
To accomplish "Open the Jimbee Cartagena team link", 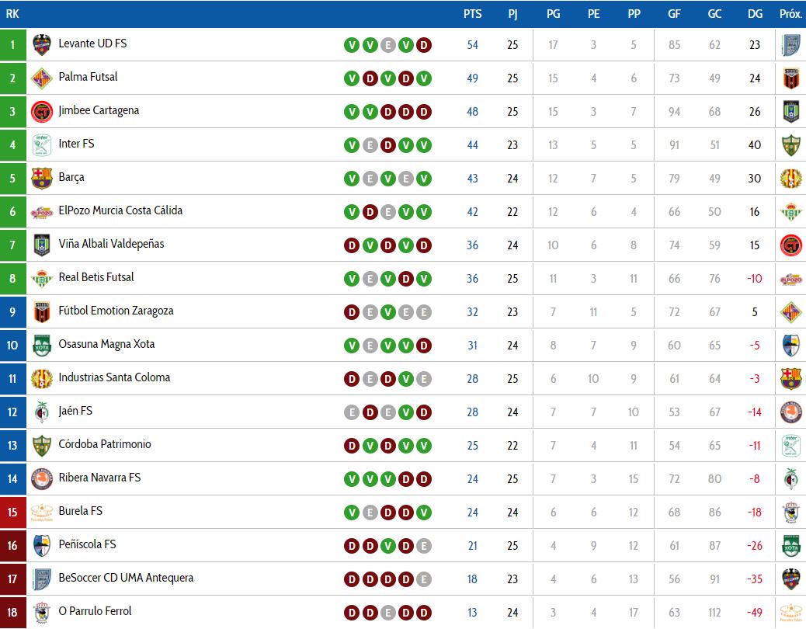I will (99, 110).
